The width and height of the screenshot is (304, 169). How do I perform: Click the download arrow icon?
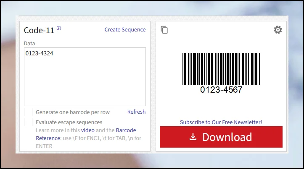point(193,137)
